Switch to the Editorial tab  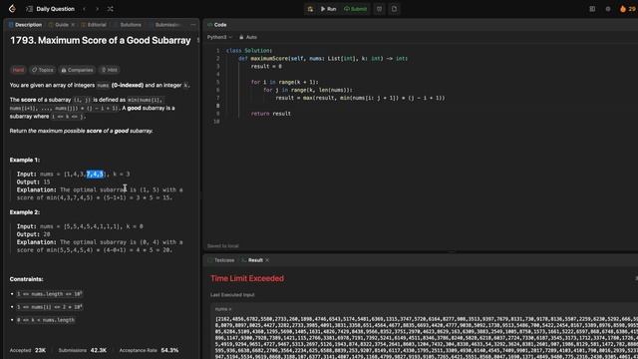[x=94, y=24]
